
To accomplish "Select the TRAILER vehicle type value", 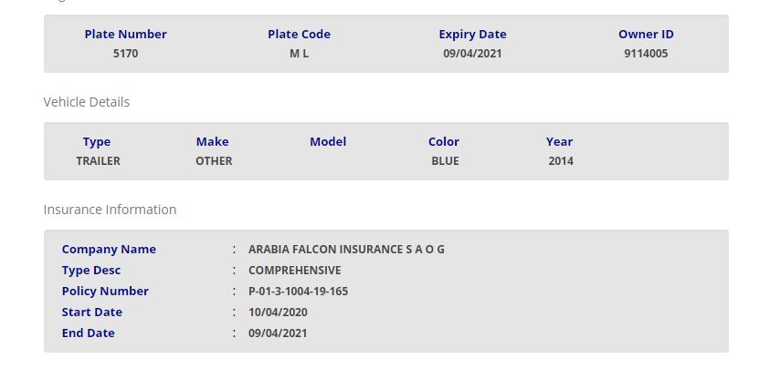I will pos(98,161).
